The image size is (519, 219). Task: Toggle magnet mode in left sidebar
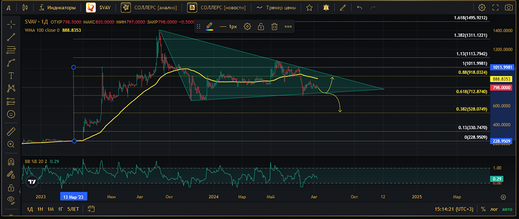(x=10, y=161)
